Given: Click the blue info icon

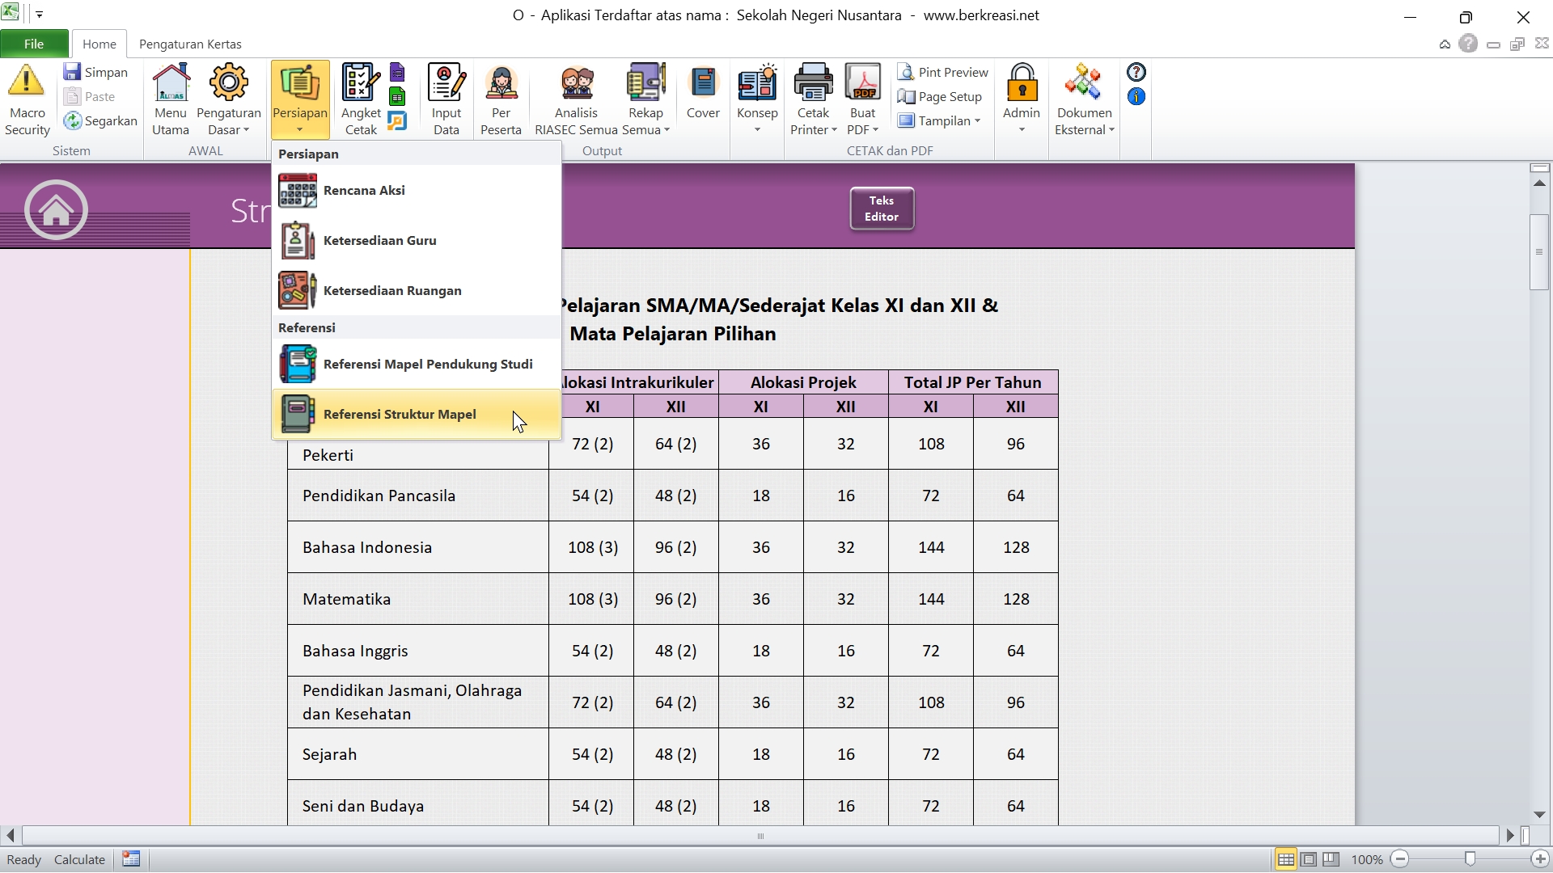Looking at the screenshot, I should point(1136,97).
